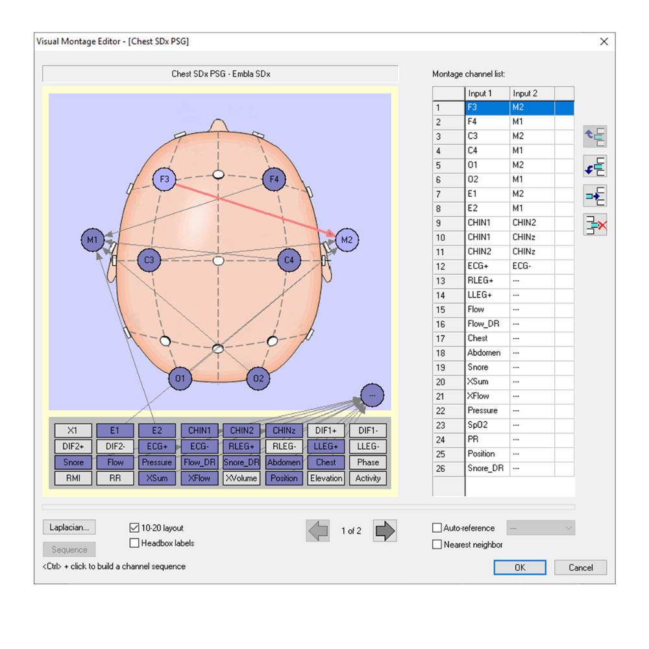Click the Input 2 column header

pos(532,93)
